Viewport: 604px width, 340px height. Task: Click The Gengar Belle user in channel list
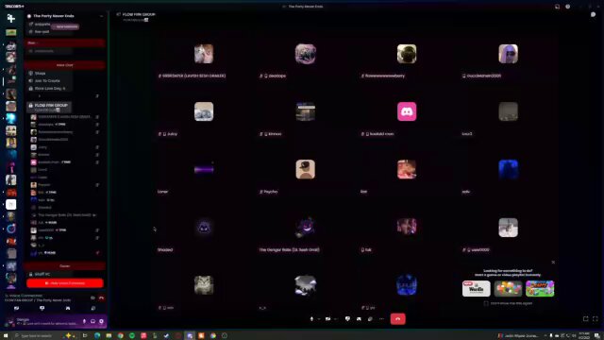pos(65,215)
